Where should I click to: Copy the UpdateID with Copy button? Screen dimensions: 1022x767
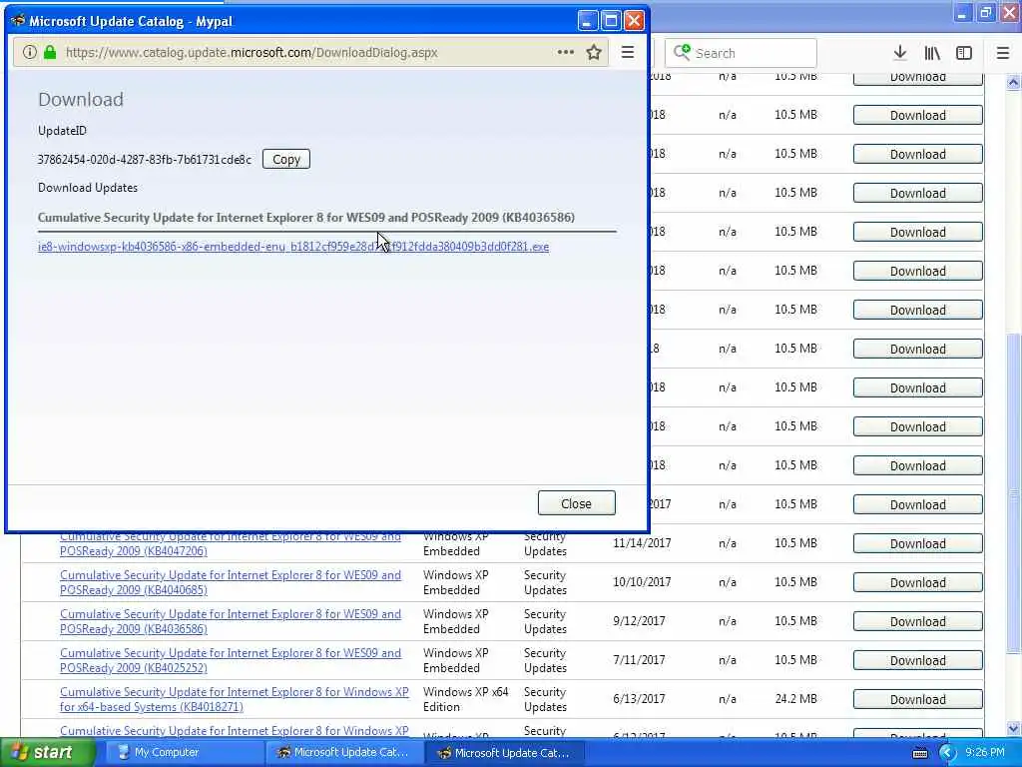(x=286, y=159)
